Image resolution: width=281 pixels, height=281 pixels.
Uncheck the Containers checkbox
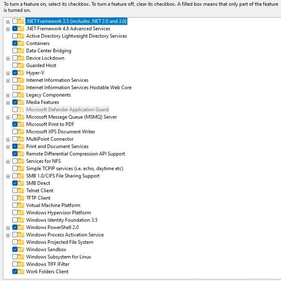[x=15, y=43]
